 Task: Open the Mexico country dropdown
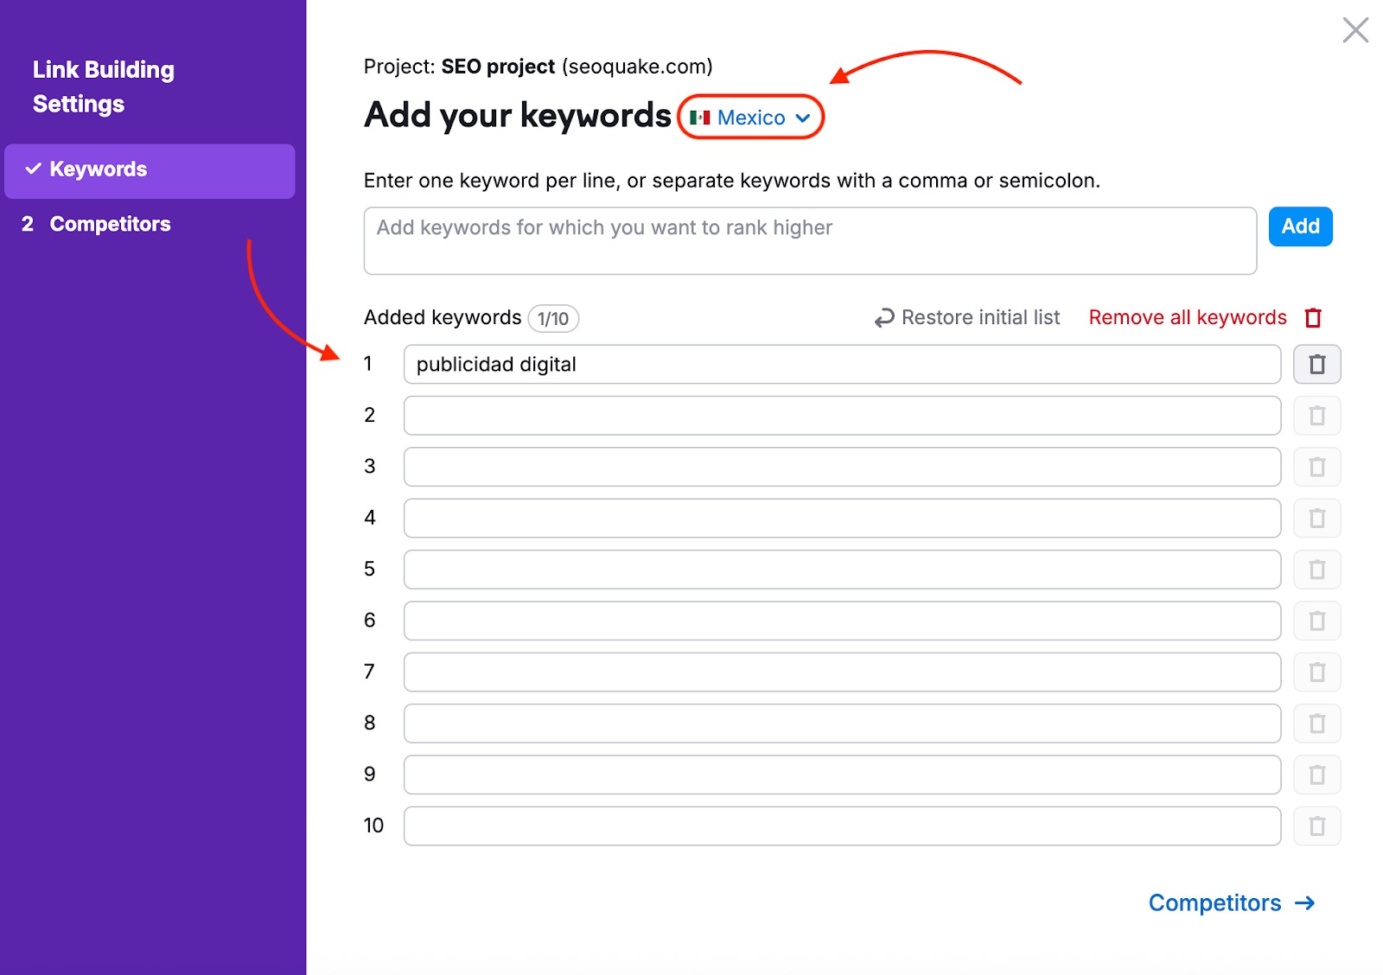click(x=750, y=118)
